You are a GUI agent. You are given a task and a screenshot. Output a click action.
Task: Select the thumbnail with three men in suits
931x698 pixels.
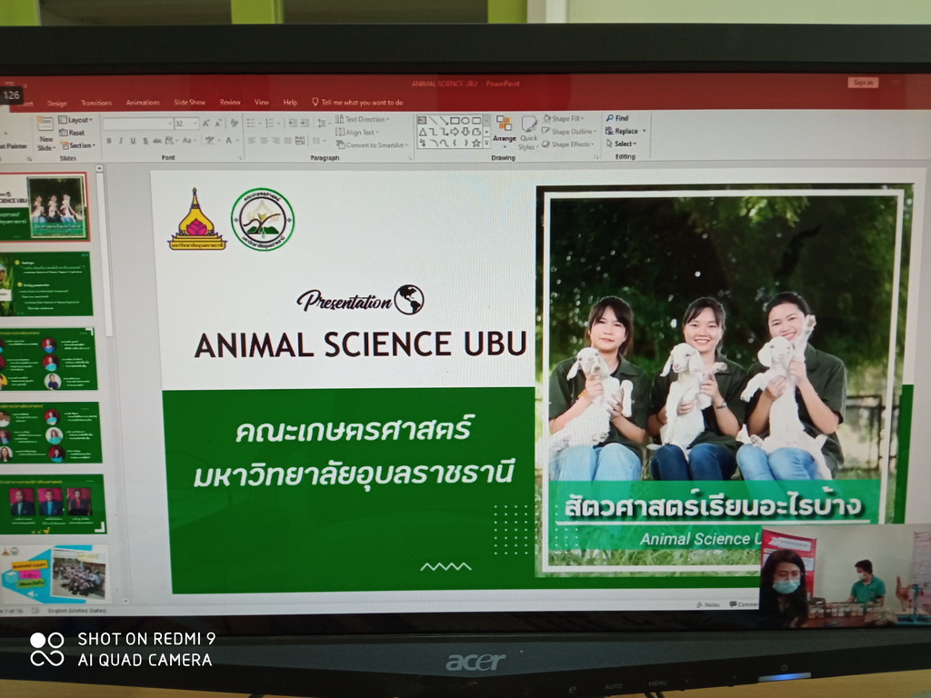click(x=52, y=504)
